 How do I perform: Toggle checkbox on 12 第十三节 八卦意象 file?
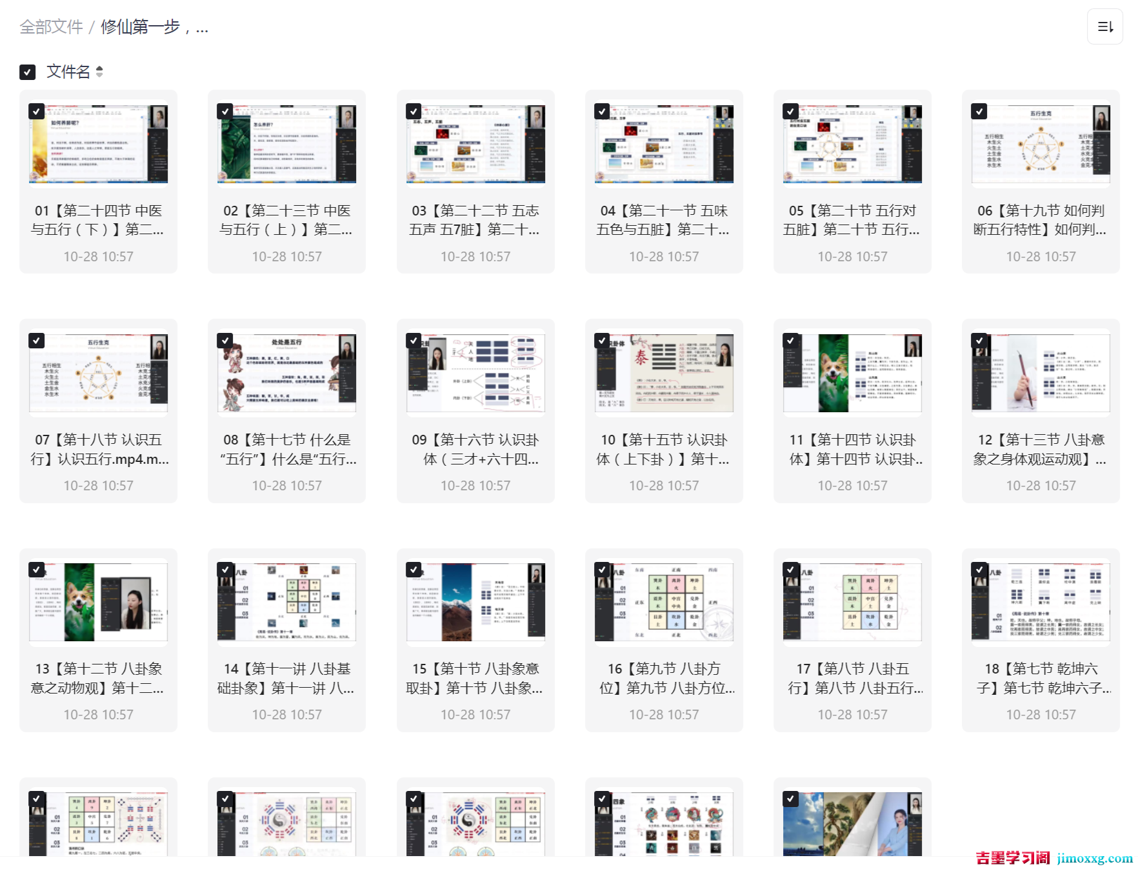tap(979, 341)
